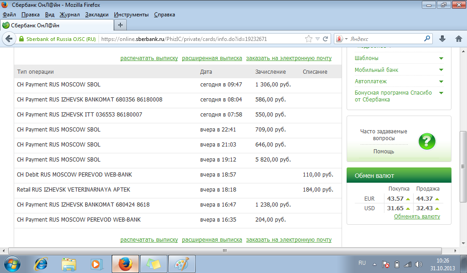Click the Action Center flag tray icon

386,264
